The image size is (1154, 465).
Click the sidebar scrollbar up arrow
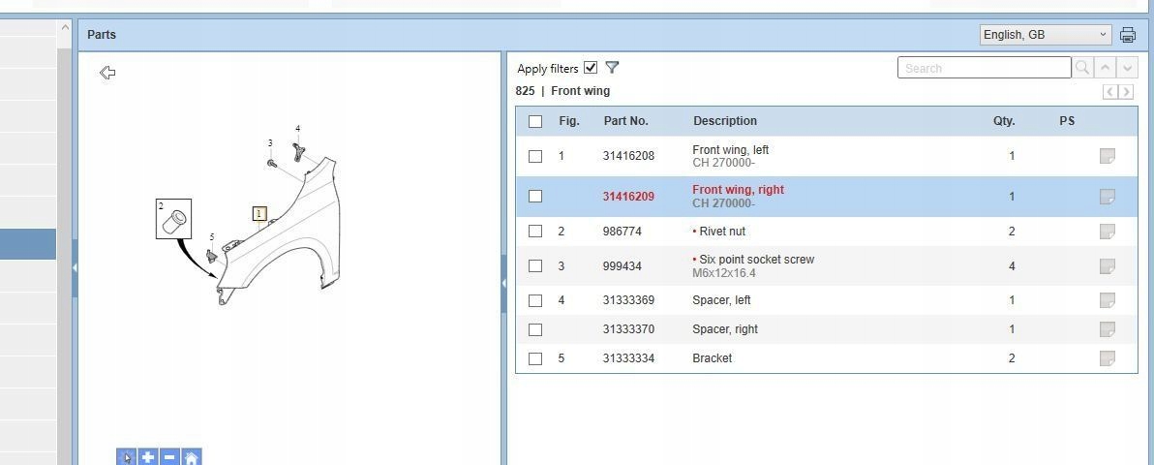[x=65, y=28]
